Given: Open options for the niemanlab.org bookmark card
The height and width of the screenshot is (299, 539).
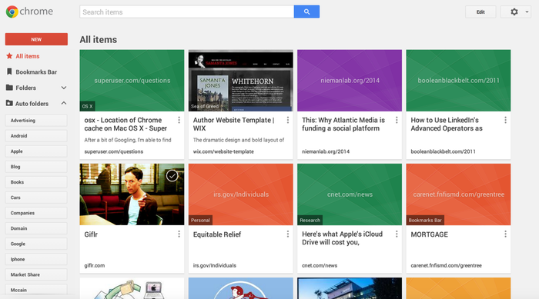Looking at the screenshot, I should [397, 120].
